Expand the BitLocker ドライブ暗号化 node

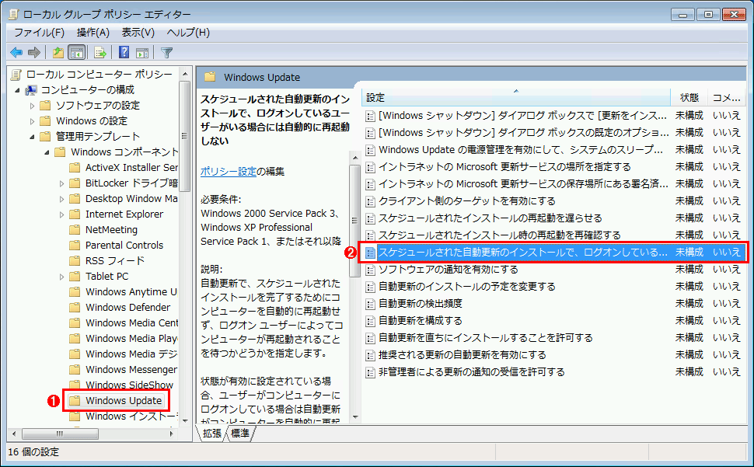[x=61, y=183]
